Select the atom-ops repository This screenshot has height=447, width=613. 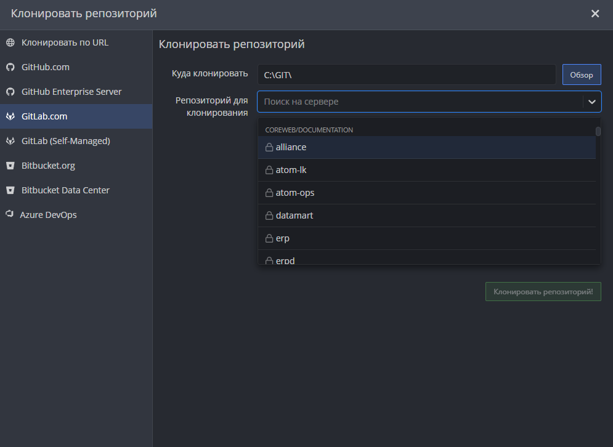(x=296, y=192)
